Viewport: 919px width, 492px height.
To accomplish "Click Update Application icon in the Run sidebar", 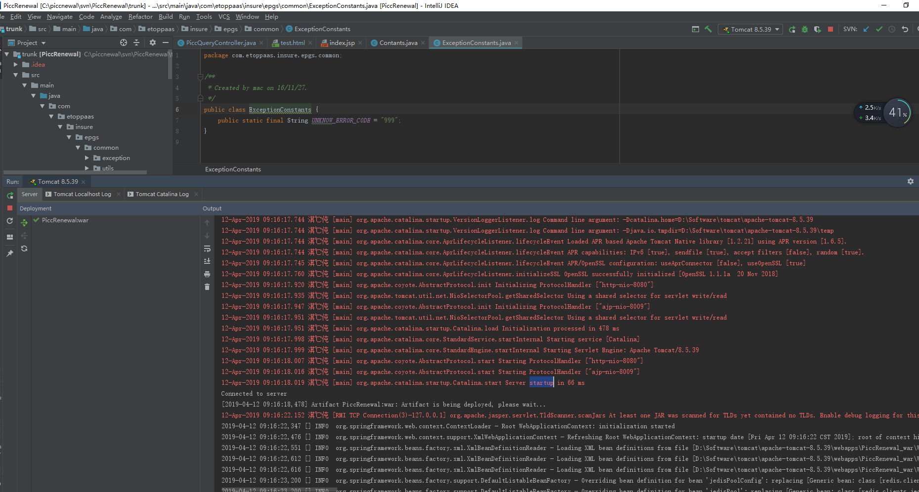I will pyautogui.click(x=10, y=221).
